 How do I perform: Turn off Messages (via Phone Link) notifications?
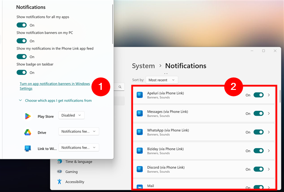click(259, 114)
